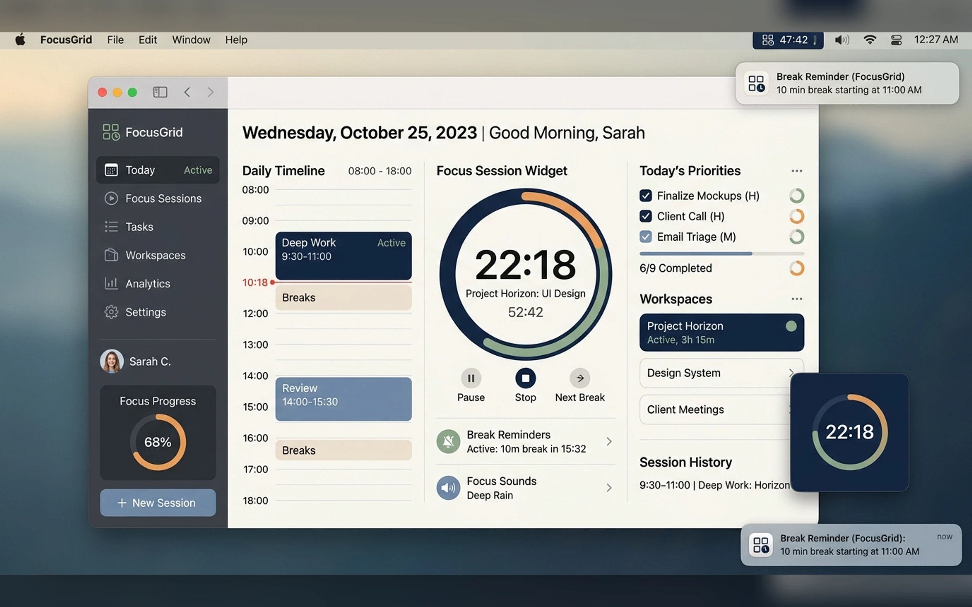Image resolution: width=972 pixels, height=607 pixels.
Task: Pause the focus session
Action: [471, 378]
